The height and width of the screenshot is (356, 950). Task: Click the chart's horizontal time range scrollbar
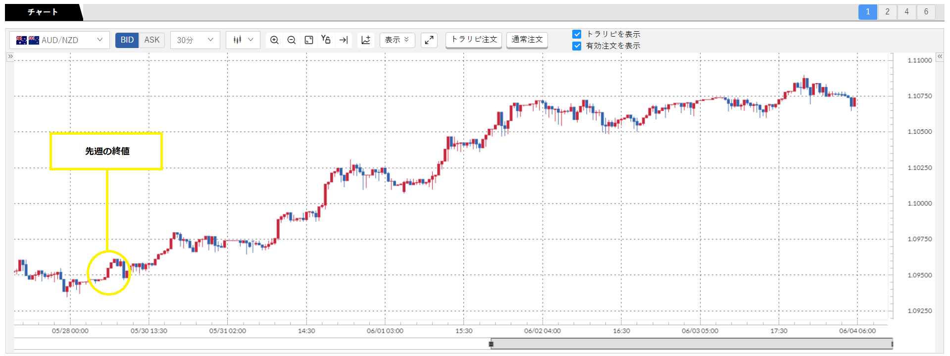pyautogui.click(x=692, y=344)
